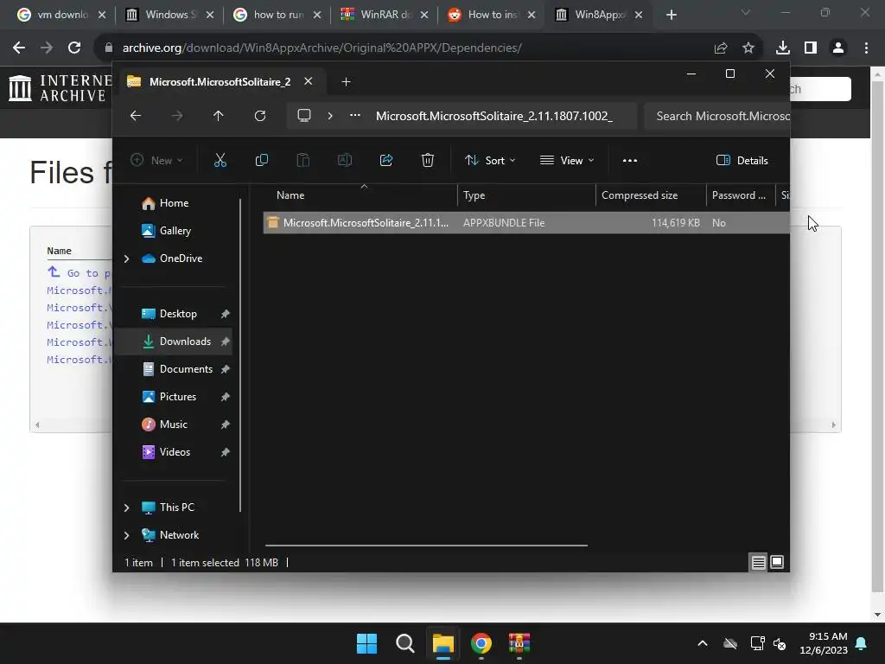Screen dimensions: 885x664
Task: Expand This PC in navigation pane
Action: (x=126, y=508)
